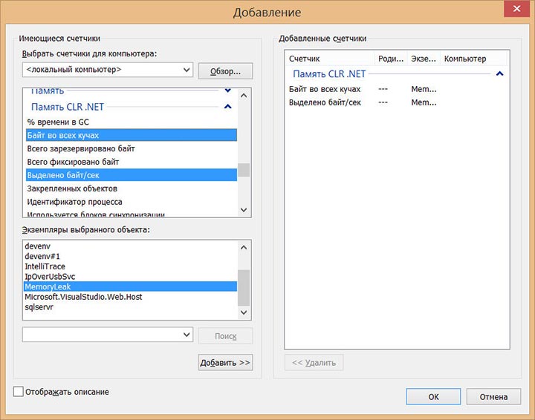This screenshot has width=535, height=420.
Task: Click the instance list scroll up arrow
Action: 244,247
